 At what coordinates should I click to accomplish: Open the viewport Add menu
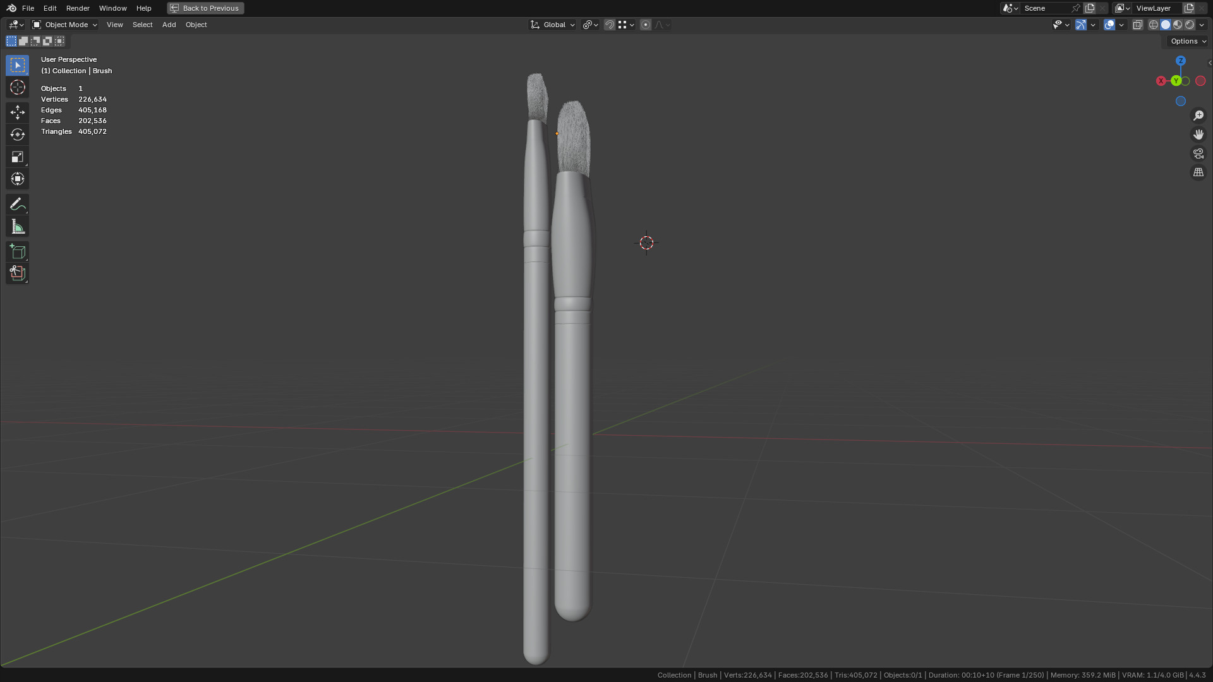coord(169,25)
